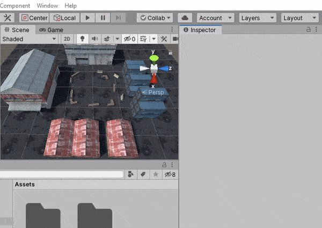Open Scene view options three-dot menu
322x228 pixels.
(x=172, y=30)
